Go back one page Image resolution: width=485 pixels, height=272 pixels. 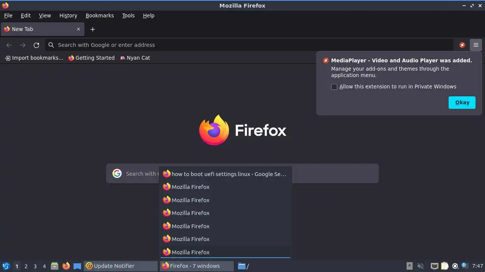[x=9, y=45]
